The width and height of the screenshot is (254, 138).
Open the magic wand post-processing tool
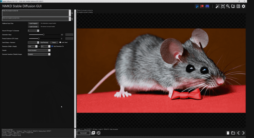[x=217, y=6]
